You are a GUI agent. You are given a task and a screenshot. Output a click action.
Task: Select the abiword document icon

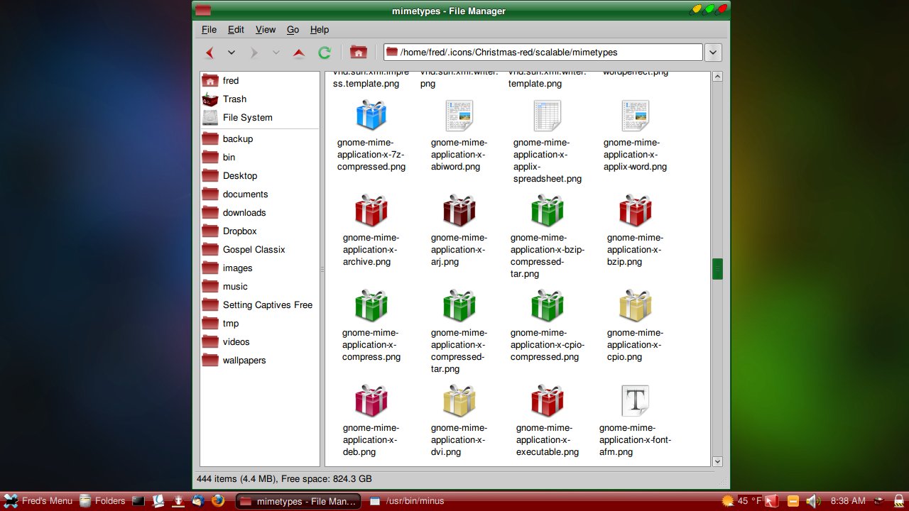(x=459, y=115)
